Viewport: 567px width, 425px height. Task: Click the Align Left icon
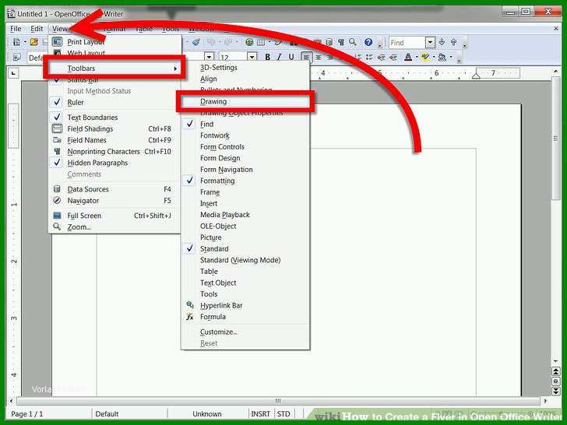point(307,57)
